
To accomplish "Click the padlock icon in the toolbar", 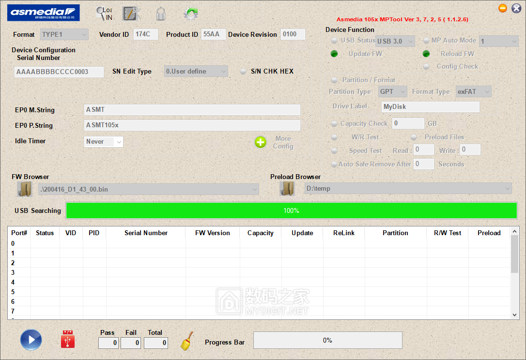I will point(161,14).
